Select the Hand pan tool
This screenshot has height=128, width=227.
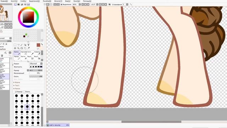tap(25, 48)
